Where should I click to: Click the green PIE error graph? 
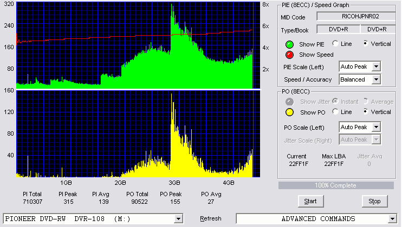pos(138,45)
